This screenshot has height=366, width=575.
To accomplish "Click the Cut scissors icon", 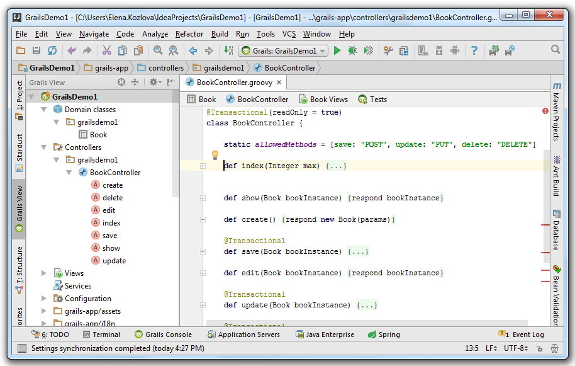I will 107,50.
